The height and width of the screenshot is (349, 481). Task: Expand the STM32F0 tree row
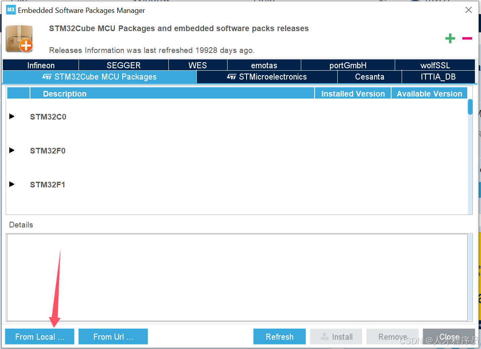[12, 150]
